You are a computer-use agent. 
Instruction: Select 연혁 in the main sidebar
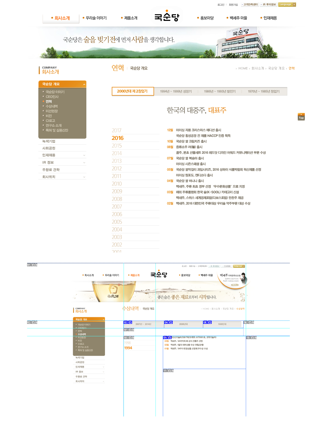[x=49, y=102]
